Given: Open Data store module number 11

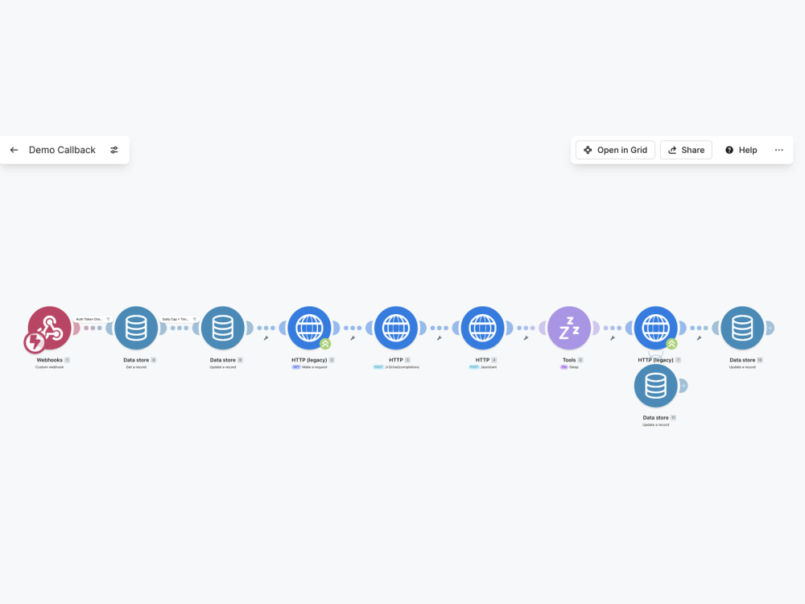Looking at the screenshot, I should pyautogui.click(x=655, y=385).
